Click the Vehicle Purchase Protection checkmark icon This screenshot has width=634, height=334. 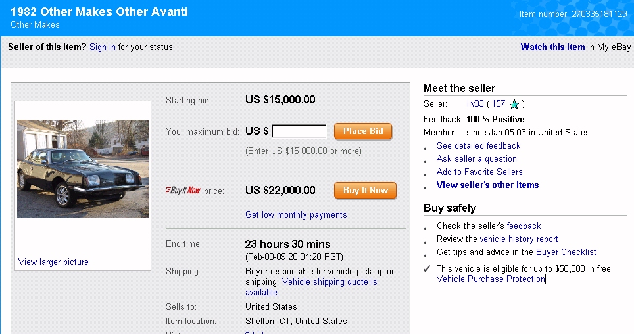click(427, 268)
